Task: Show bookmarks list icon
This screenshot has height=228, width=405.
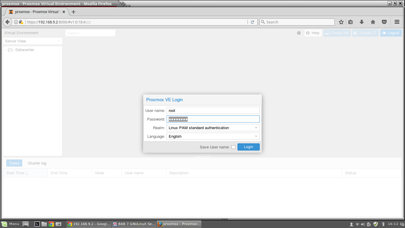Action: tap(350, 22)
